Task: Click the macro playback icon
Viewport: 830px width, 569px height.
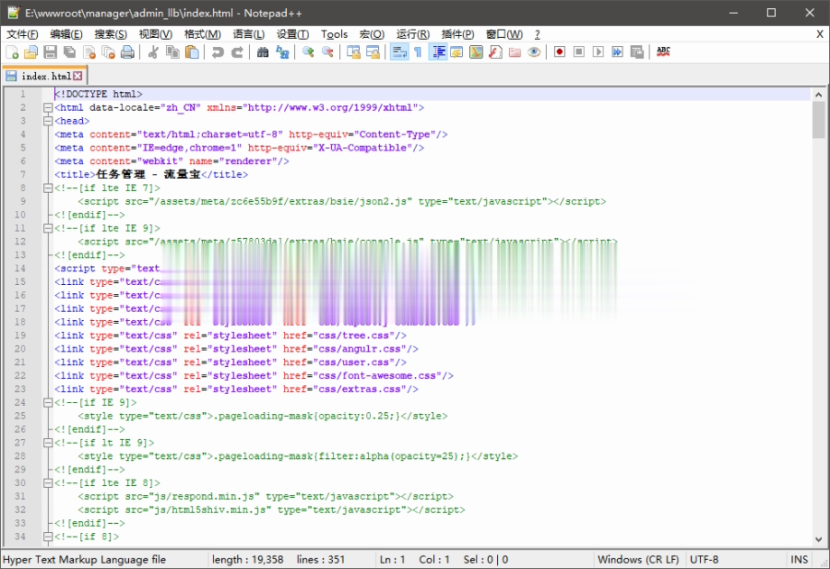Action: 599,52
